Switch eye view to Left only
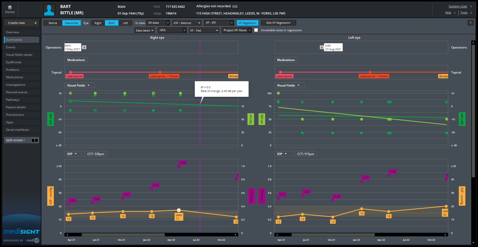478x247 pixels. point(125,23)
